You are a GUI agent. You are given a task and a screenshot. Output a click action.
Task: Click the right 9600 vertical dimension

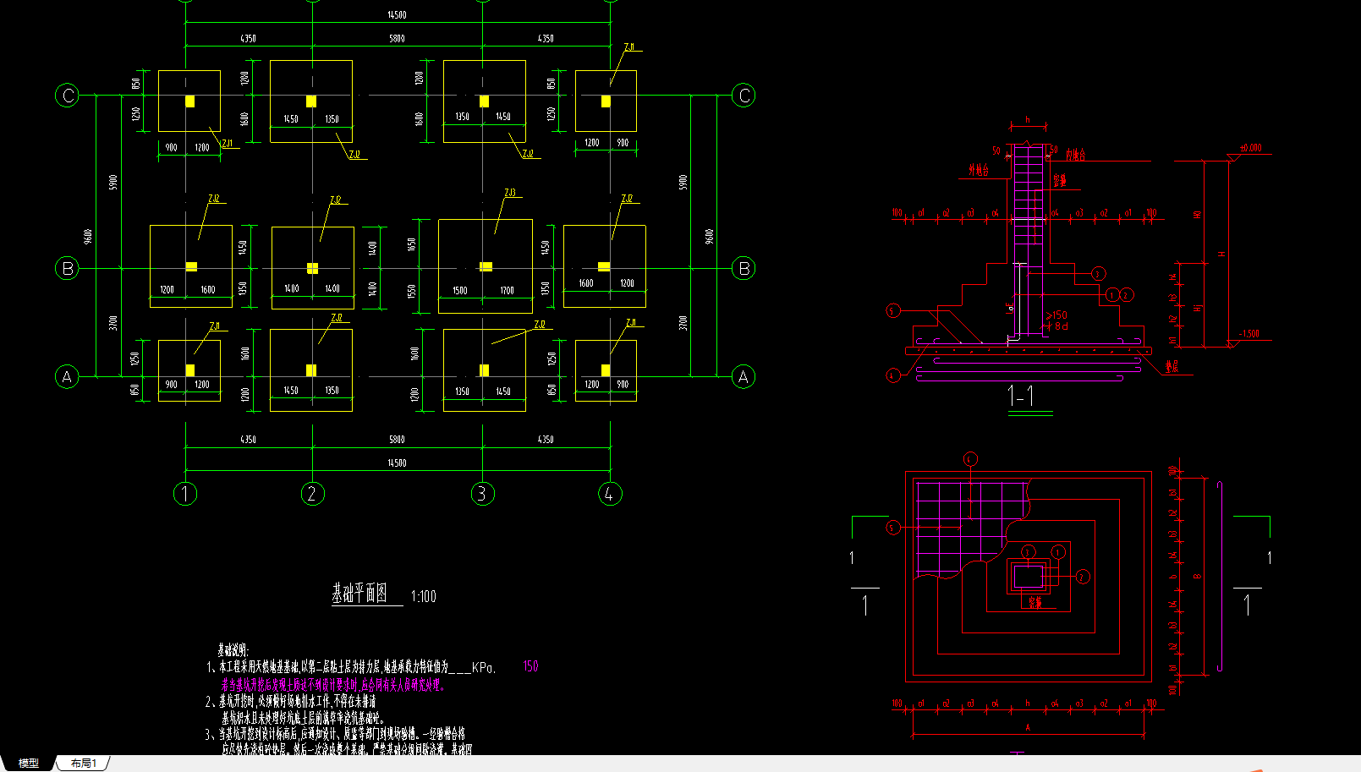point(709,237)
